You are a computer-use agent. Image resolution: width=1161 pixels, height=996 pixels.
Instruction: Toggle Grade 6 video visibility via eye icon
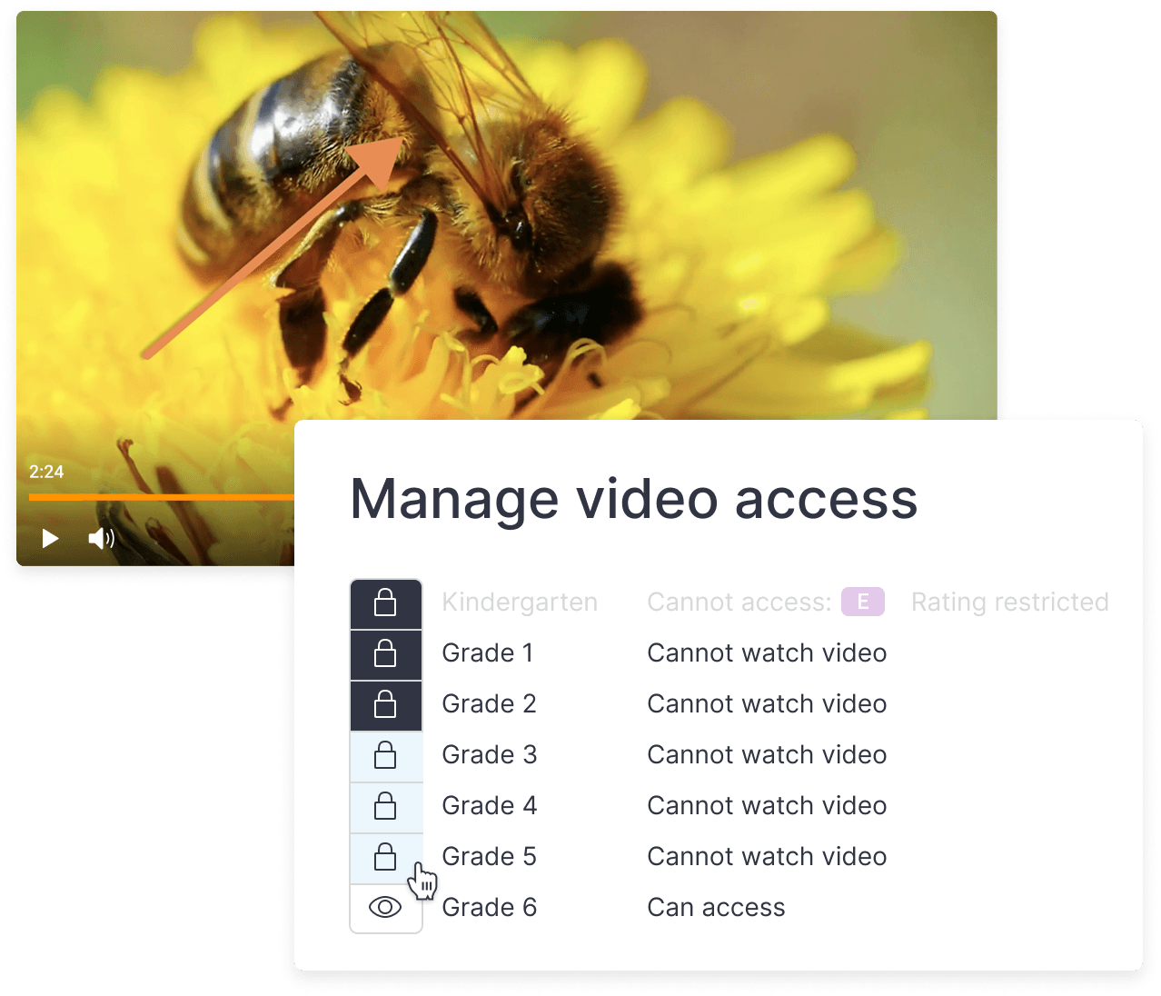386,907
